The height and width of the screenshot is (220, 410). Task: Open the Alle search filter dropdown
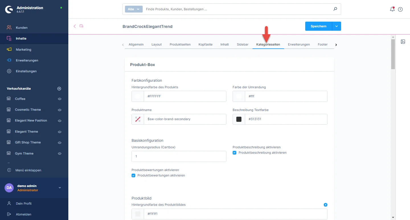tap(134, 9)
